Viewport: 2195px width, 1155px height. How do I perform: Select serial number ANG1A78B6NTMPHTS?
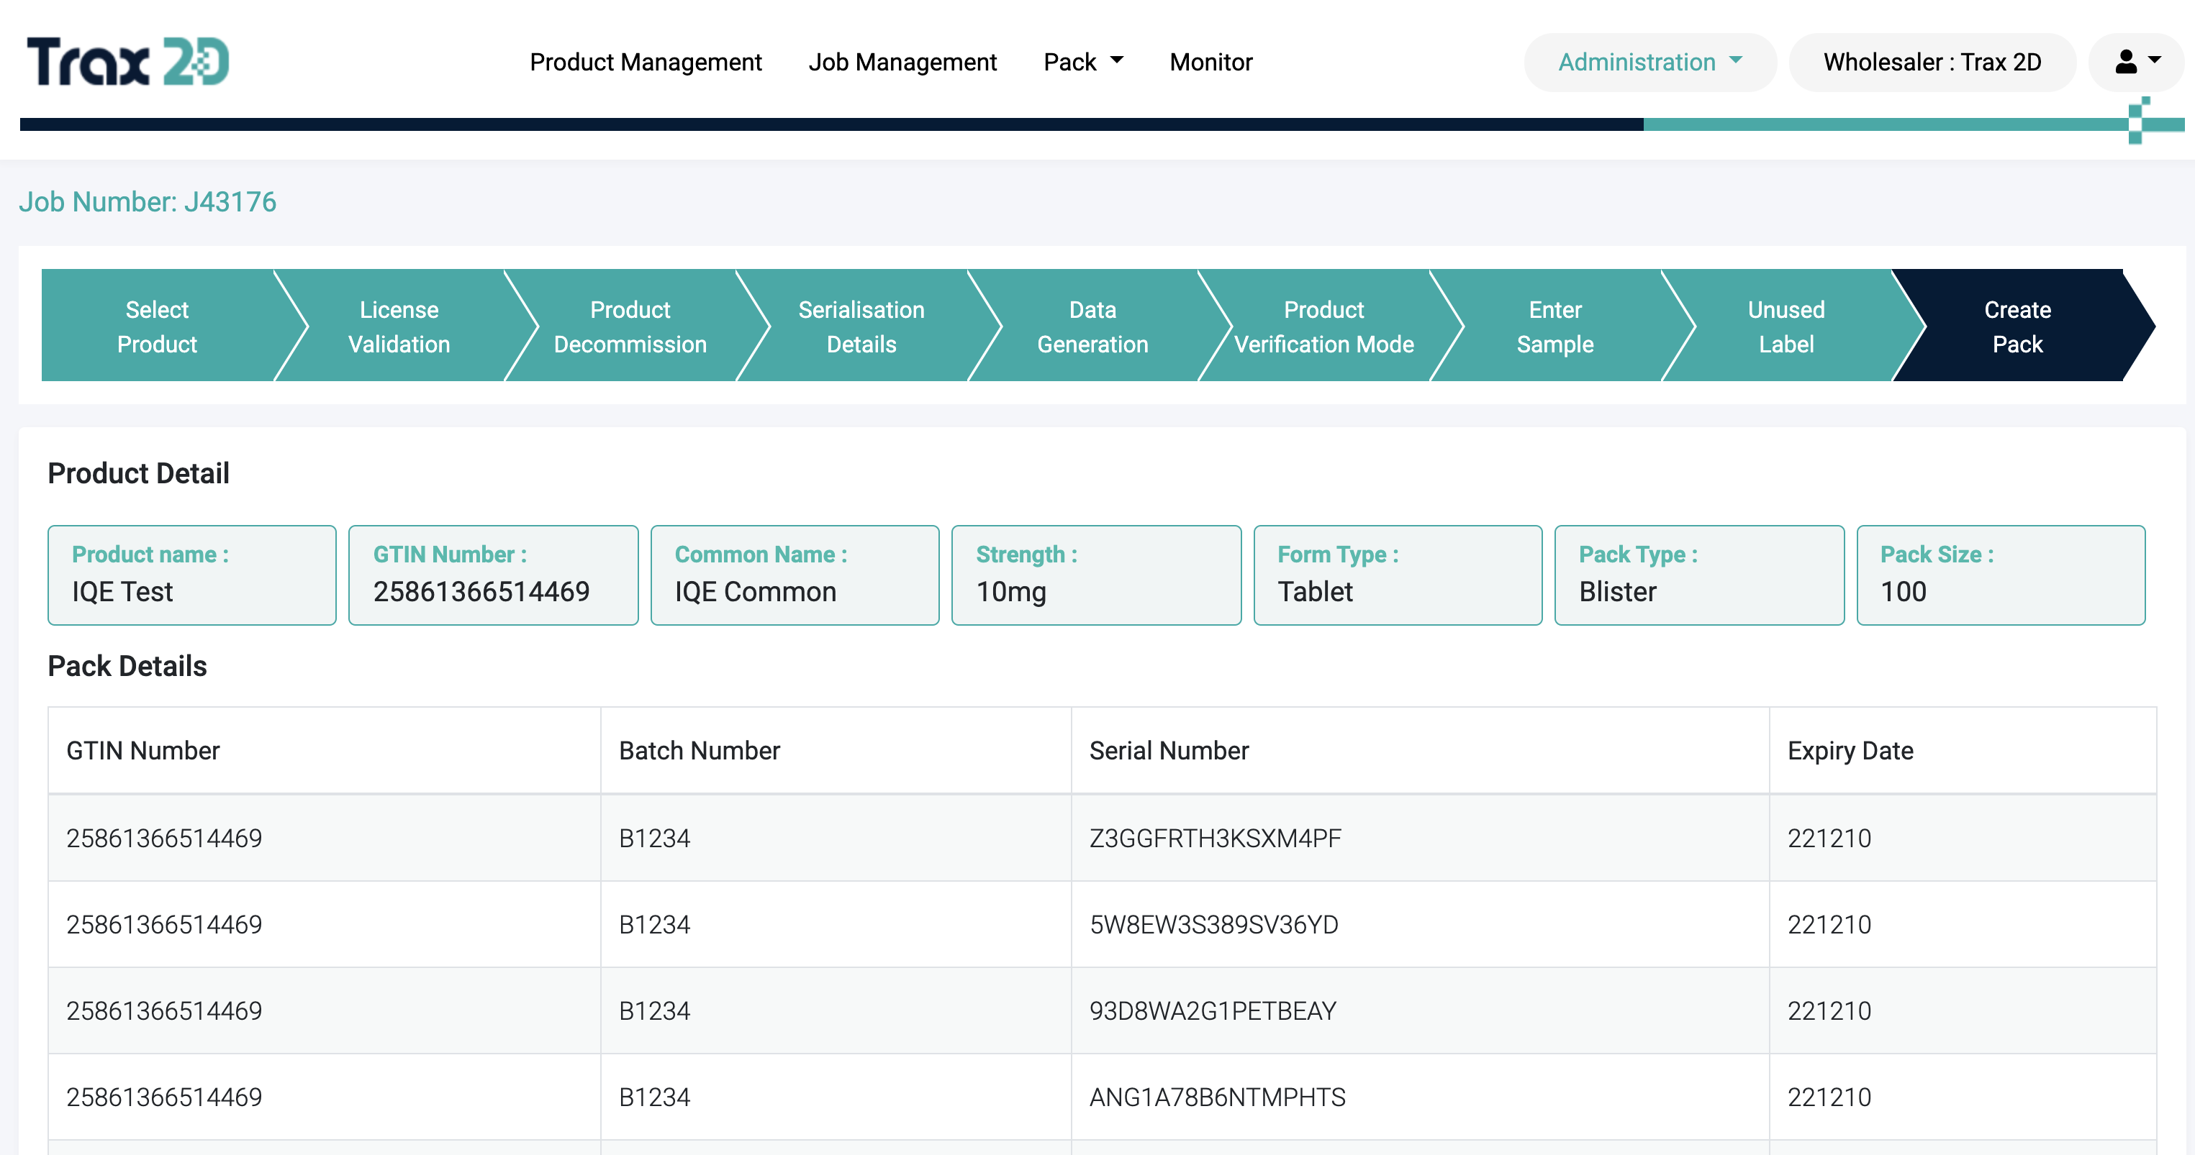coord(1218,1097)
